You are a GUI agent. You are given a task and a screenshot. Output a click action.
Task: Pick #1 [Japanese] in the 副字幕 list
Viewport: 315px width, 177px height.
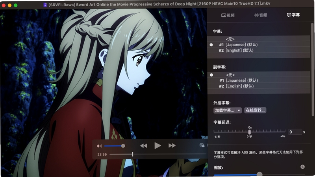pos(259,80)
